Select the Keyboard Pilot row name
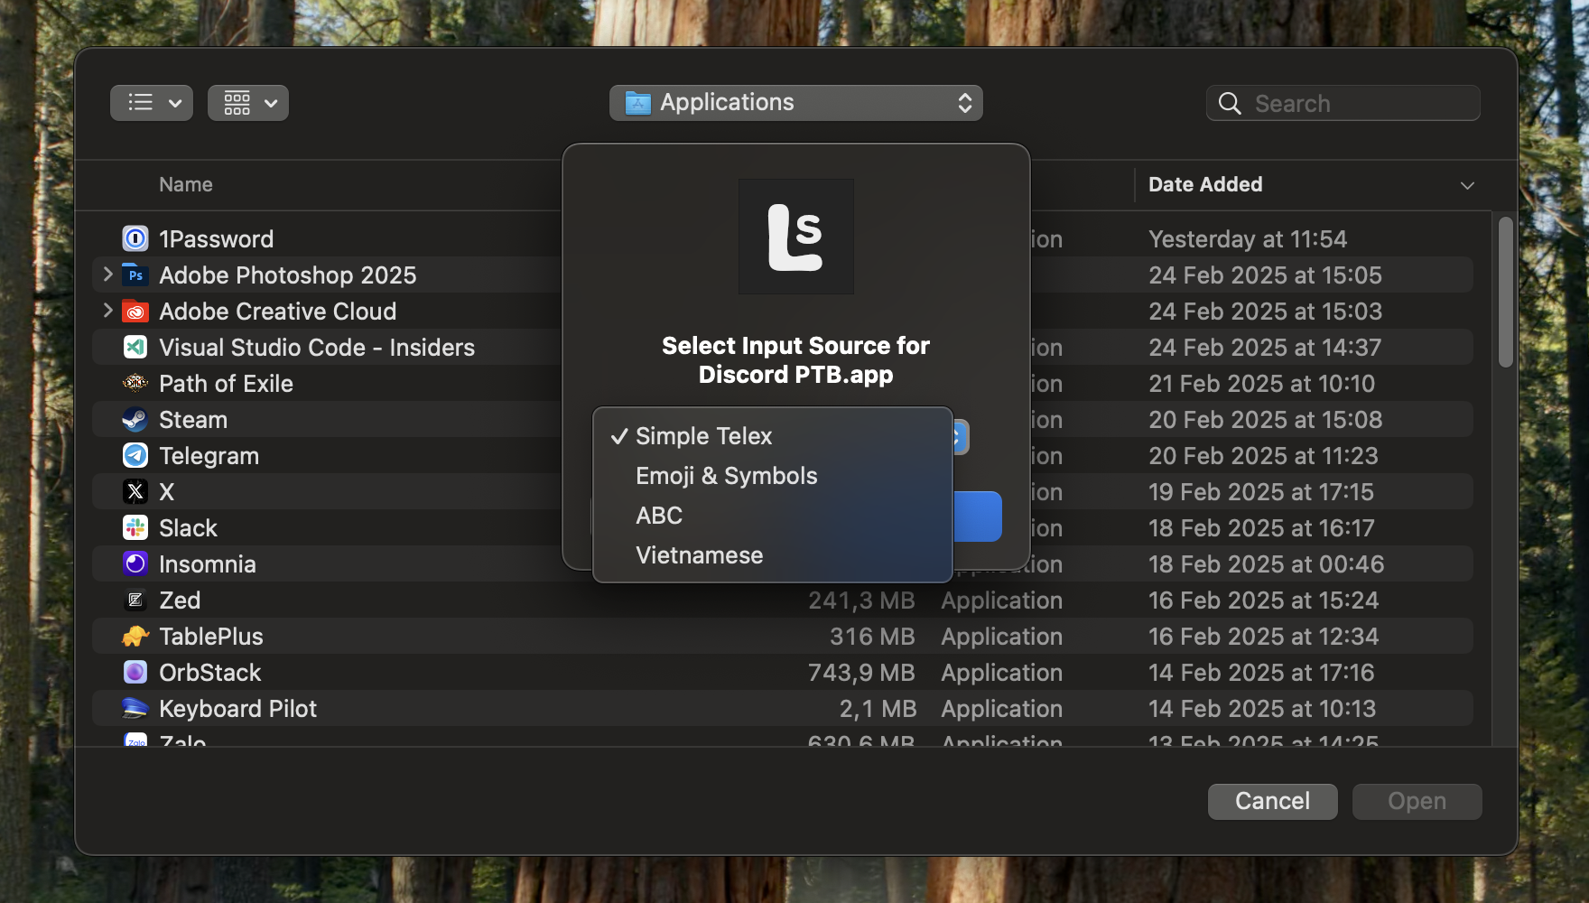This screenshot has height=903, width=1589. (237, 709)
